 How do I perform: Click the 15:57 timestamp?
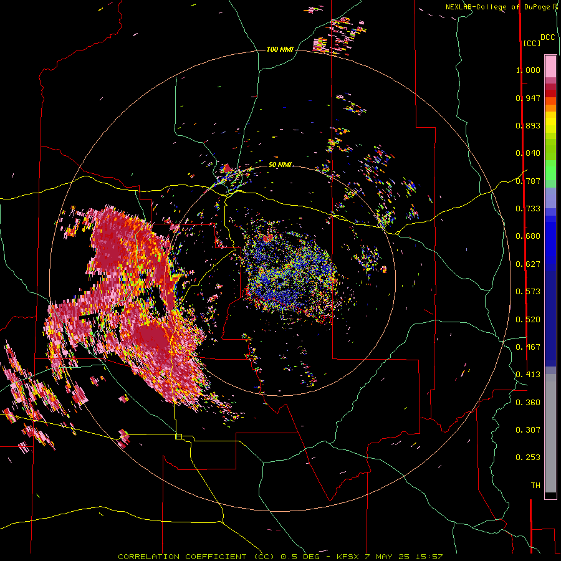pyautogui.click(x=429, y=557)
